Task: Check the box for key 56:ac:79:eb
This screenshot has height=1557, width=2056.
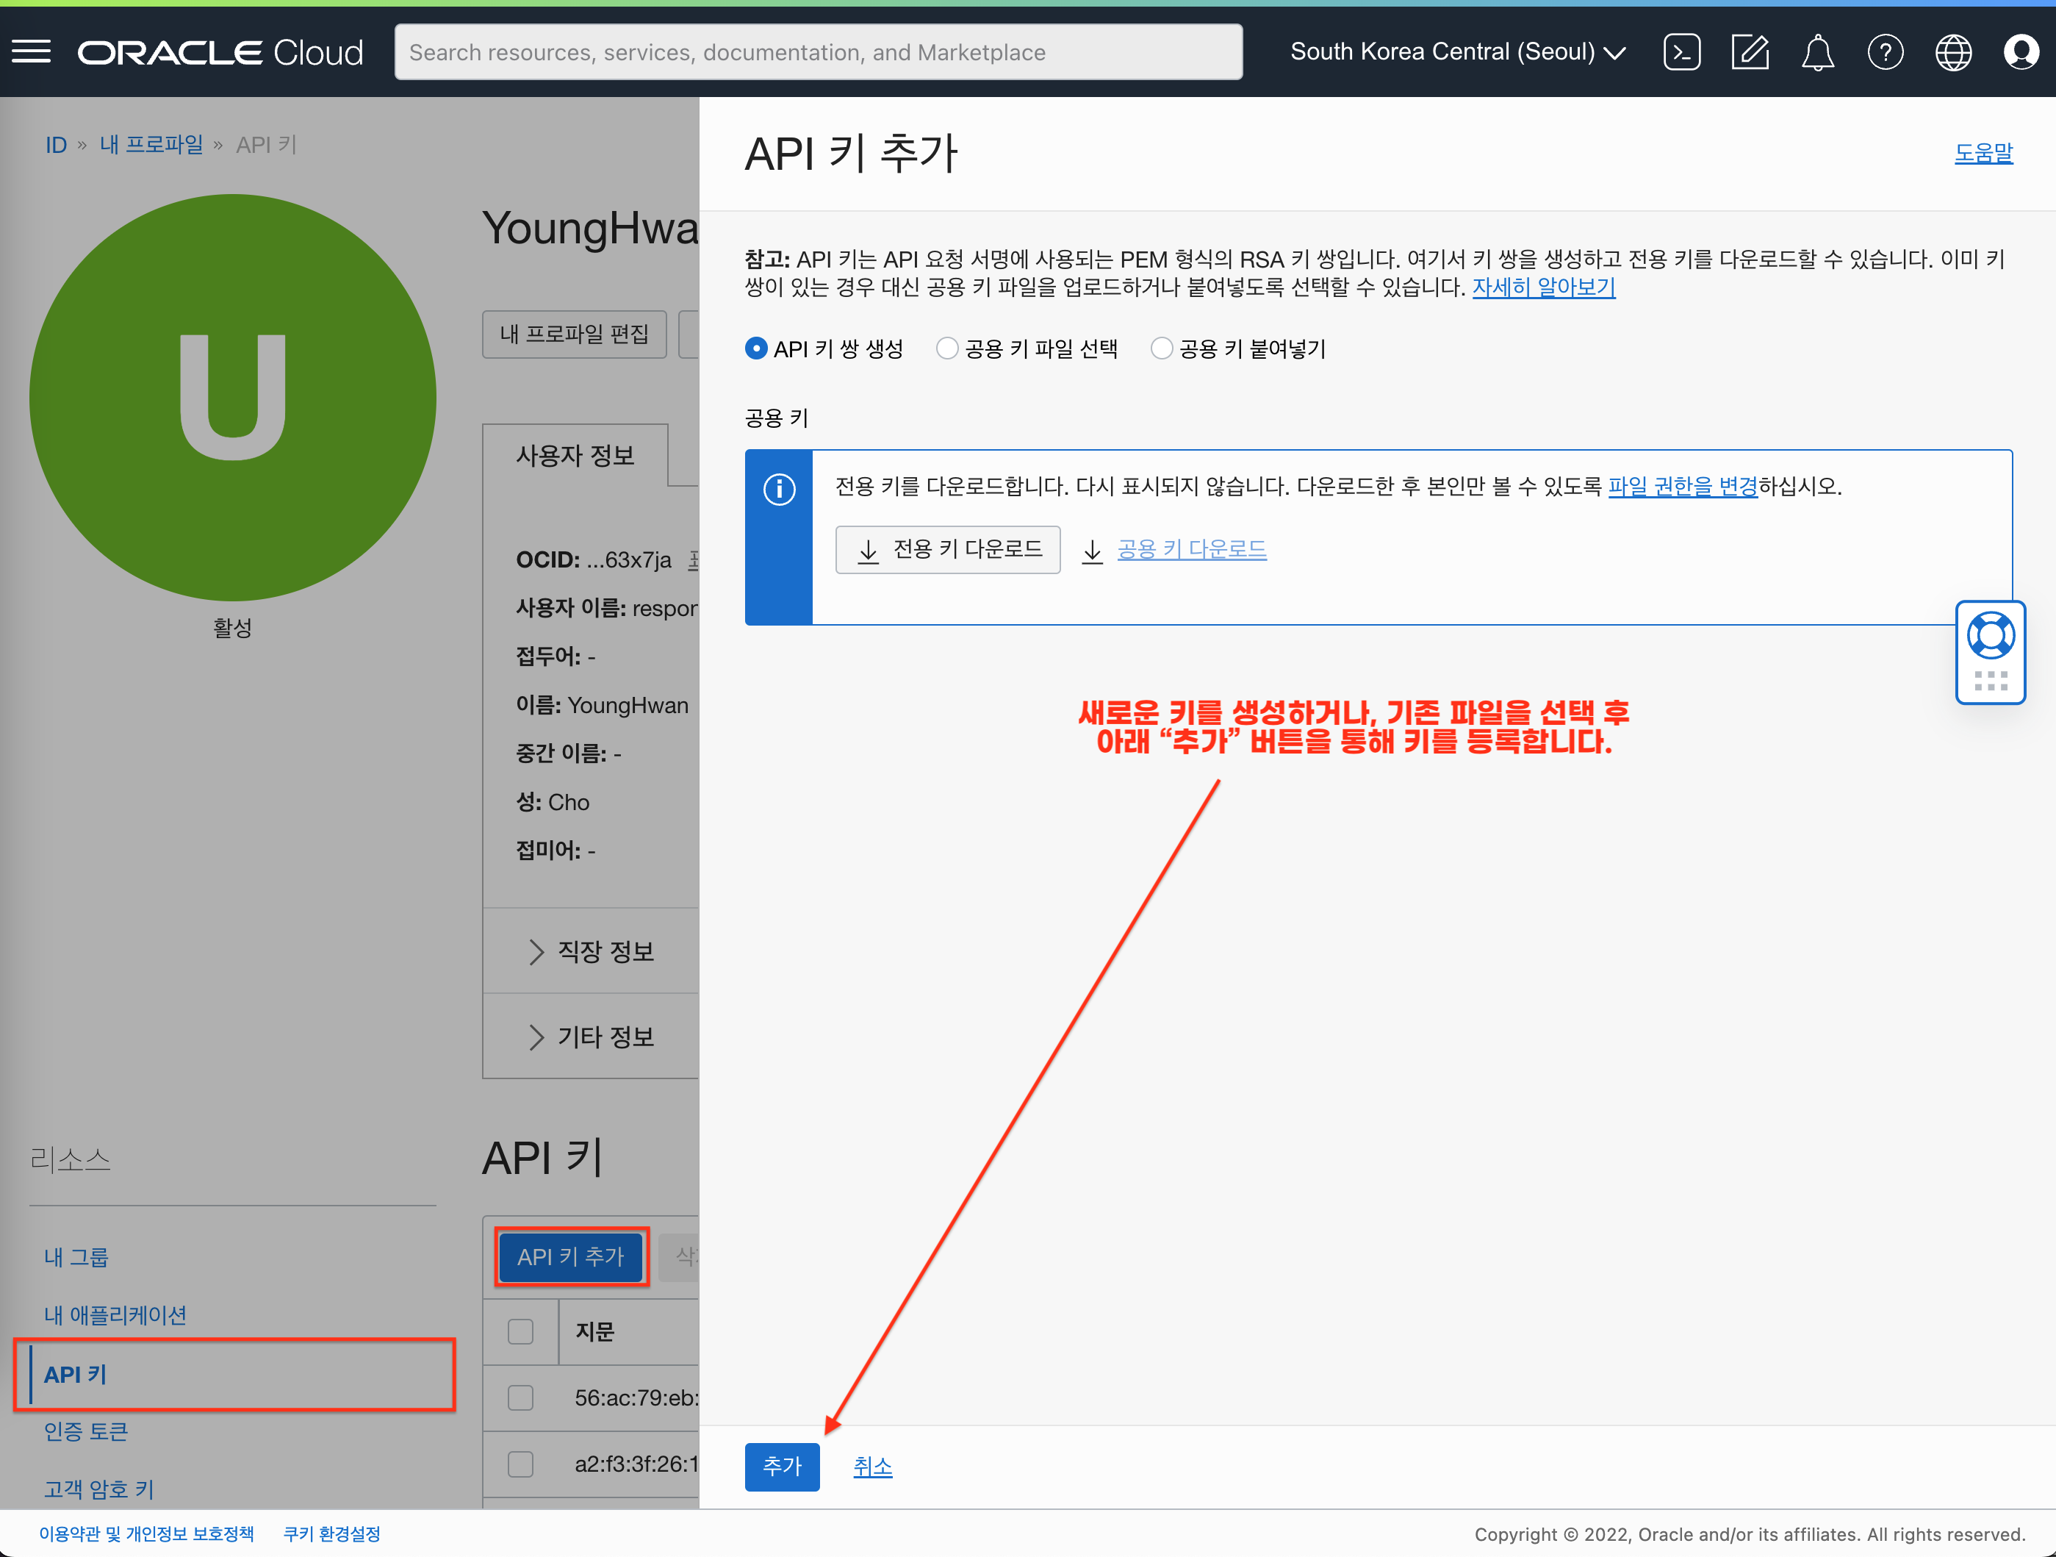Action: click(520, 1397)
